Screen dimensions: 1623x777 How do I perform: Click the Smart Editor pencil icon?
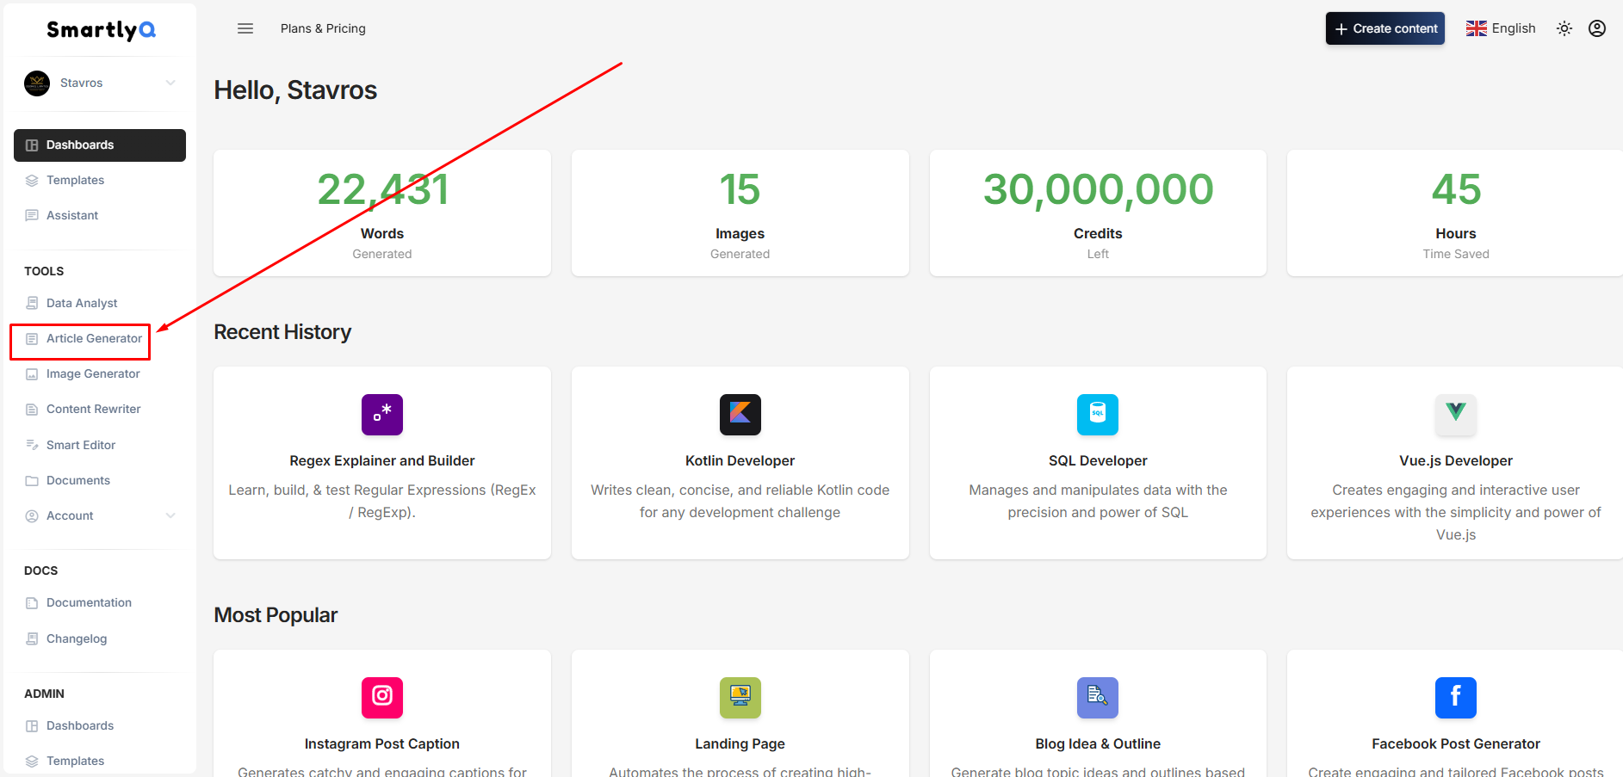[32, 445]
